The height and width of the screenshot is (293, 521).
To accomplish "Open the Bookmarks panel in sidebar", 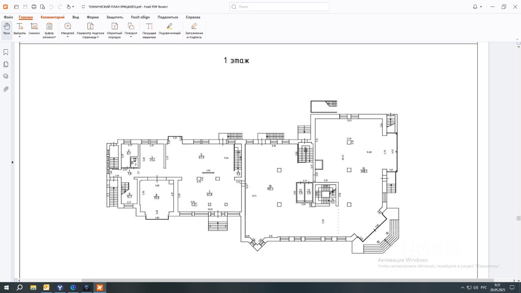I will tap(6, 52).
